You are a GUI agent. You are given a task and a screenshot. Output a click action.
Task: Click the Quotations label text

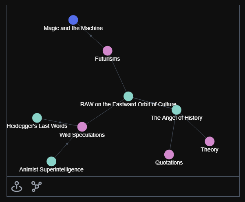click(169, 162)
